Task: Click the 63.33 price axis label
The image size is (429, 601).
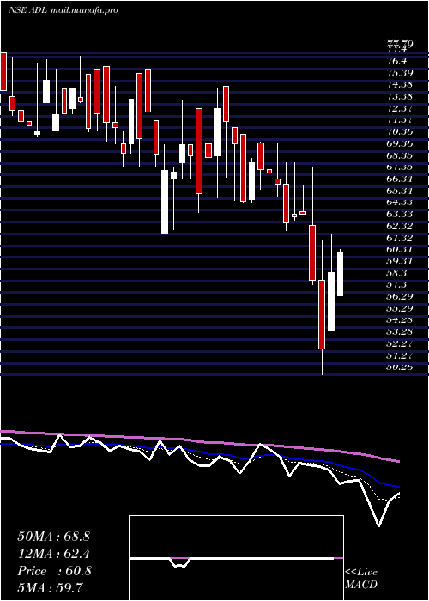Action: point(399,215)
